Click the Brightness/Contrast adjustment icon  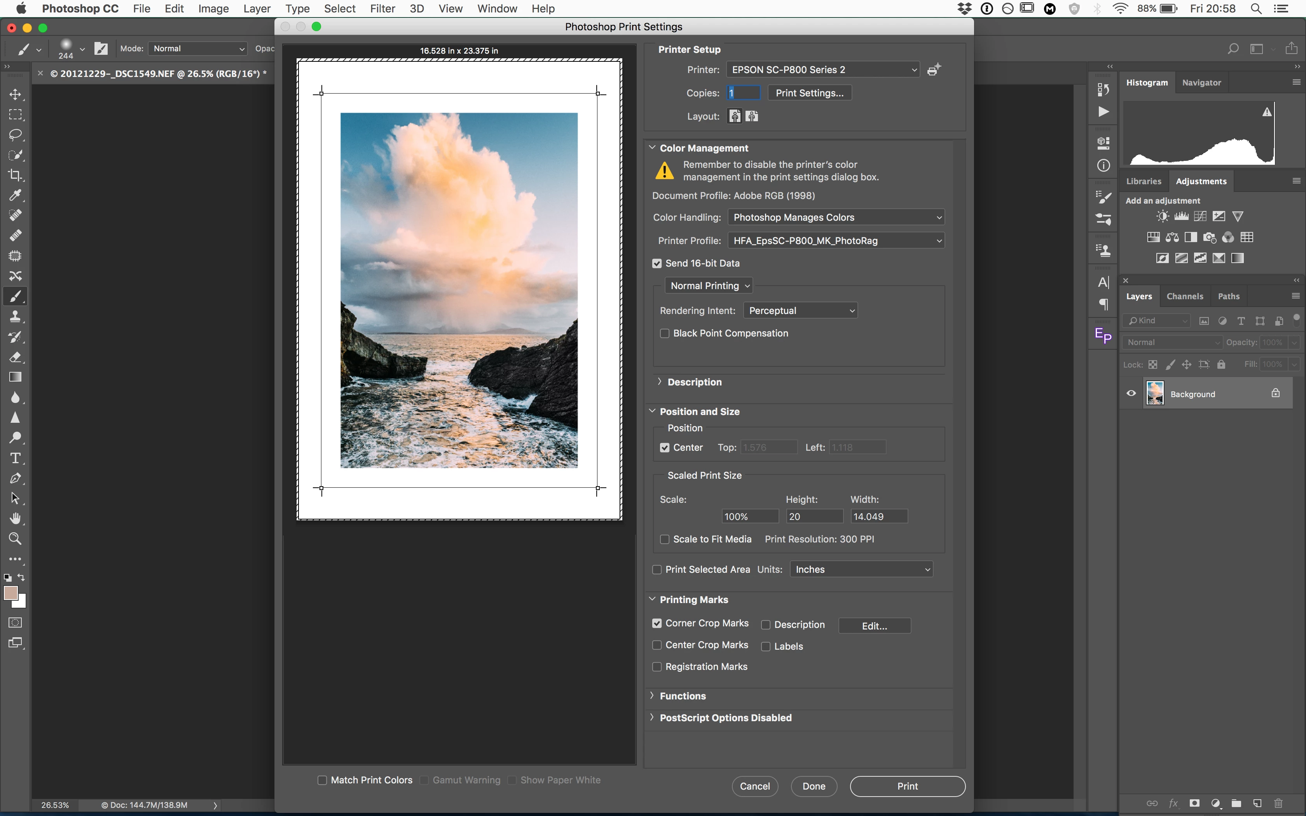pyautogui.click(x=1163, y=216)
